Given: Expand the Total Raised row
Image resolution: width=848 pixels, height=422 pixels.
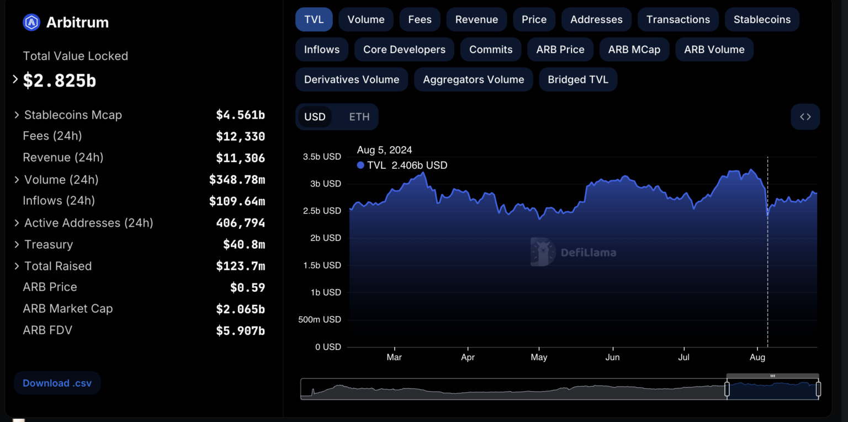Looking at the screenshot, I should point(17,266).
